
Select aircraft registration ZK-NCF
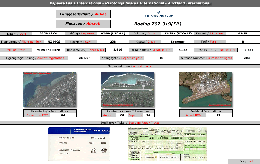[84, 58]
